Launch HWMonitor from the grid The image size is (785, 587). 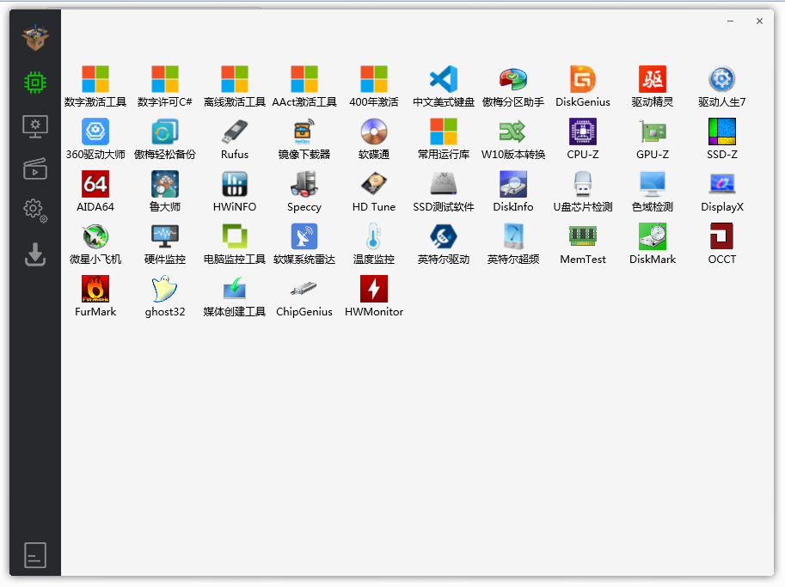coord(373,290)
